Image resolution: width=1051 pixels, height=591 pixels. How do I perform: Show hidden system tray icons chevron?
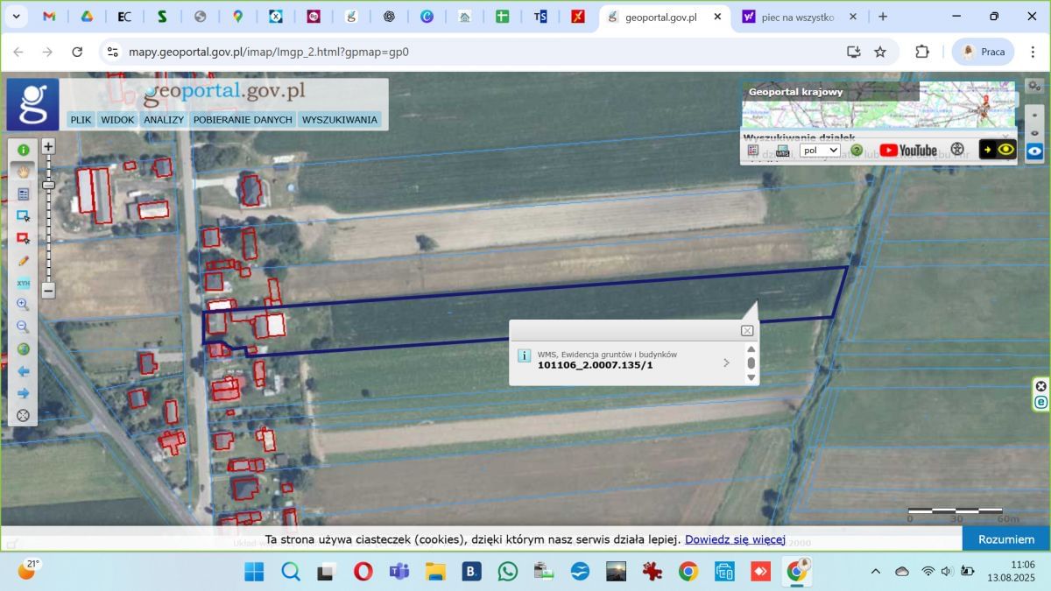[876, 572]
